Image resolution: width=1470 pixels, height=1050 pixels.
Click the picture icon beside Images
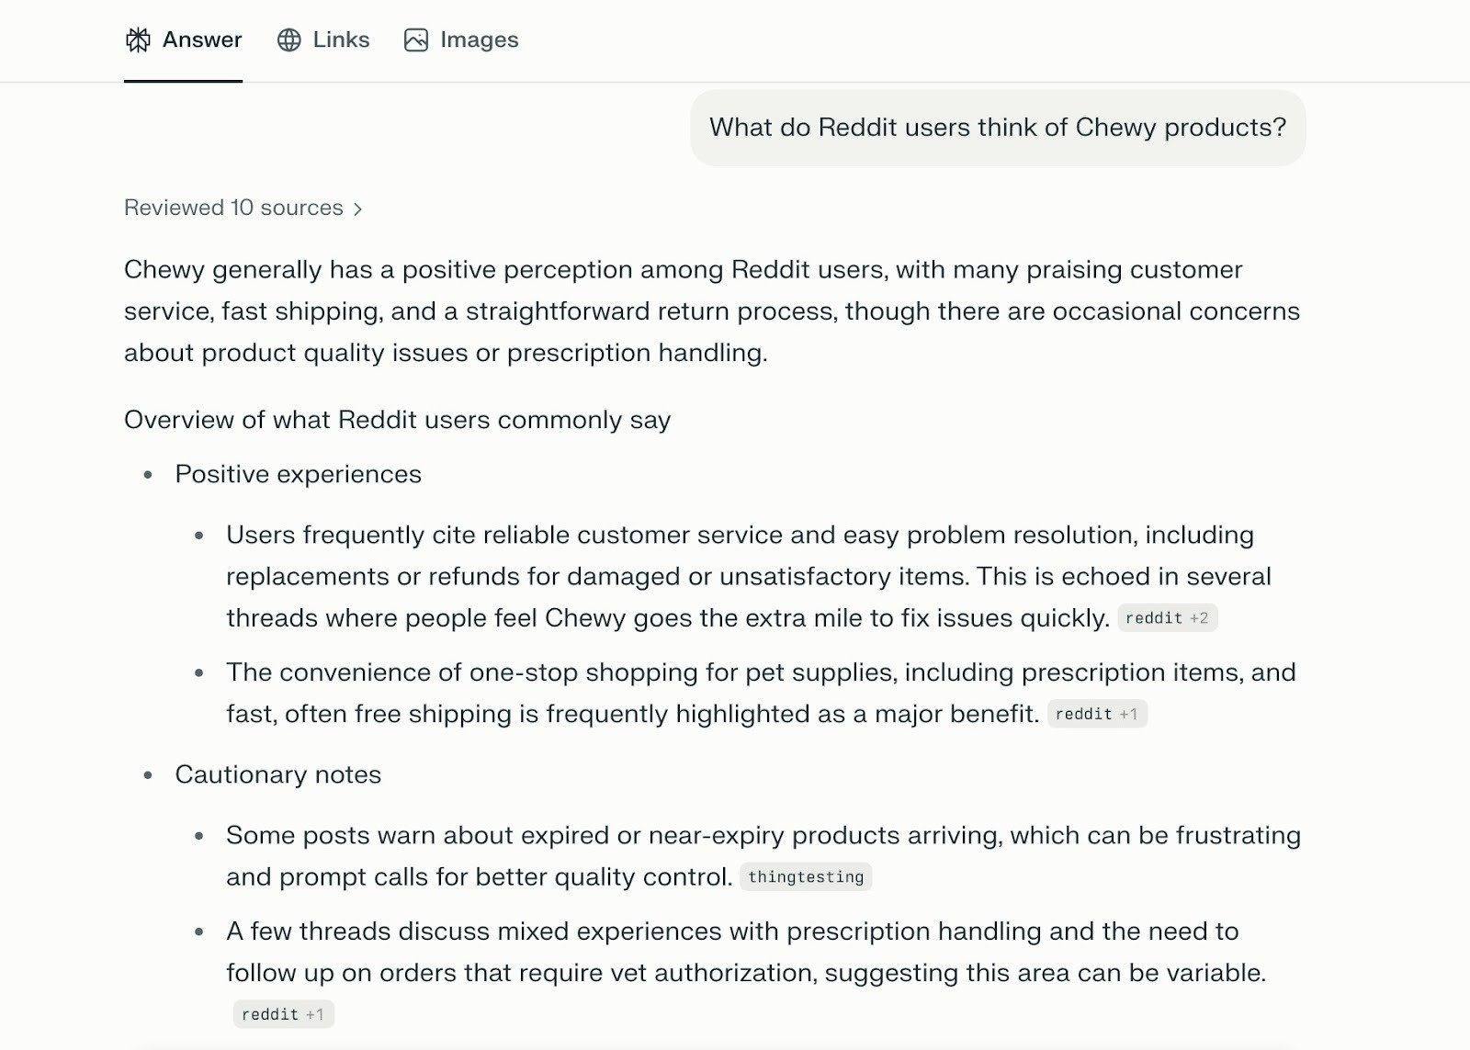click(416, 40)
